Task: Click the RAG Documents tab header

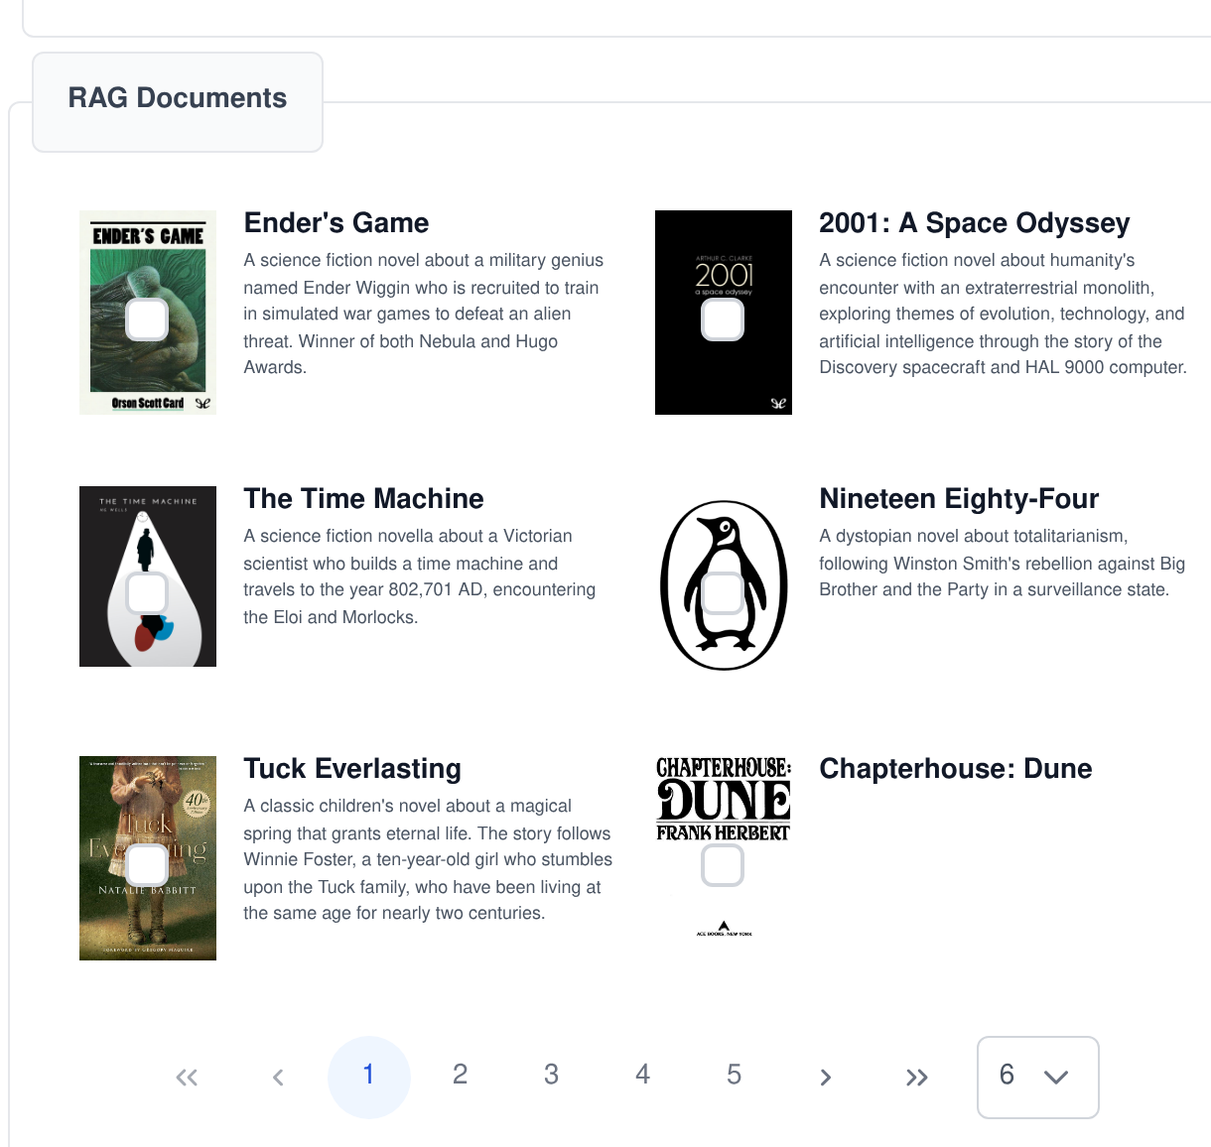Action: (178, 102)
